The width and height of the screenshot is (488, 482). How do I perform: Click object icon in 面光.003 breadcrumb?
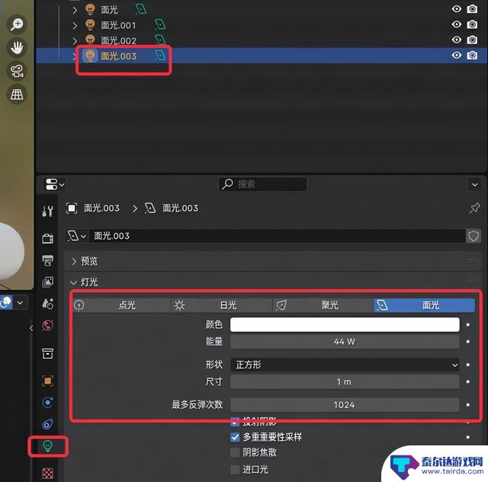click(72, 208)
